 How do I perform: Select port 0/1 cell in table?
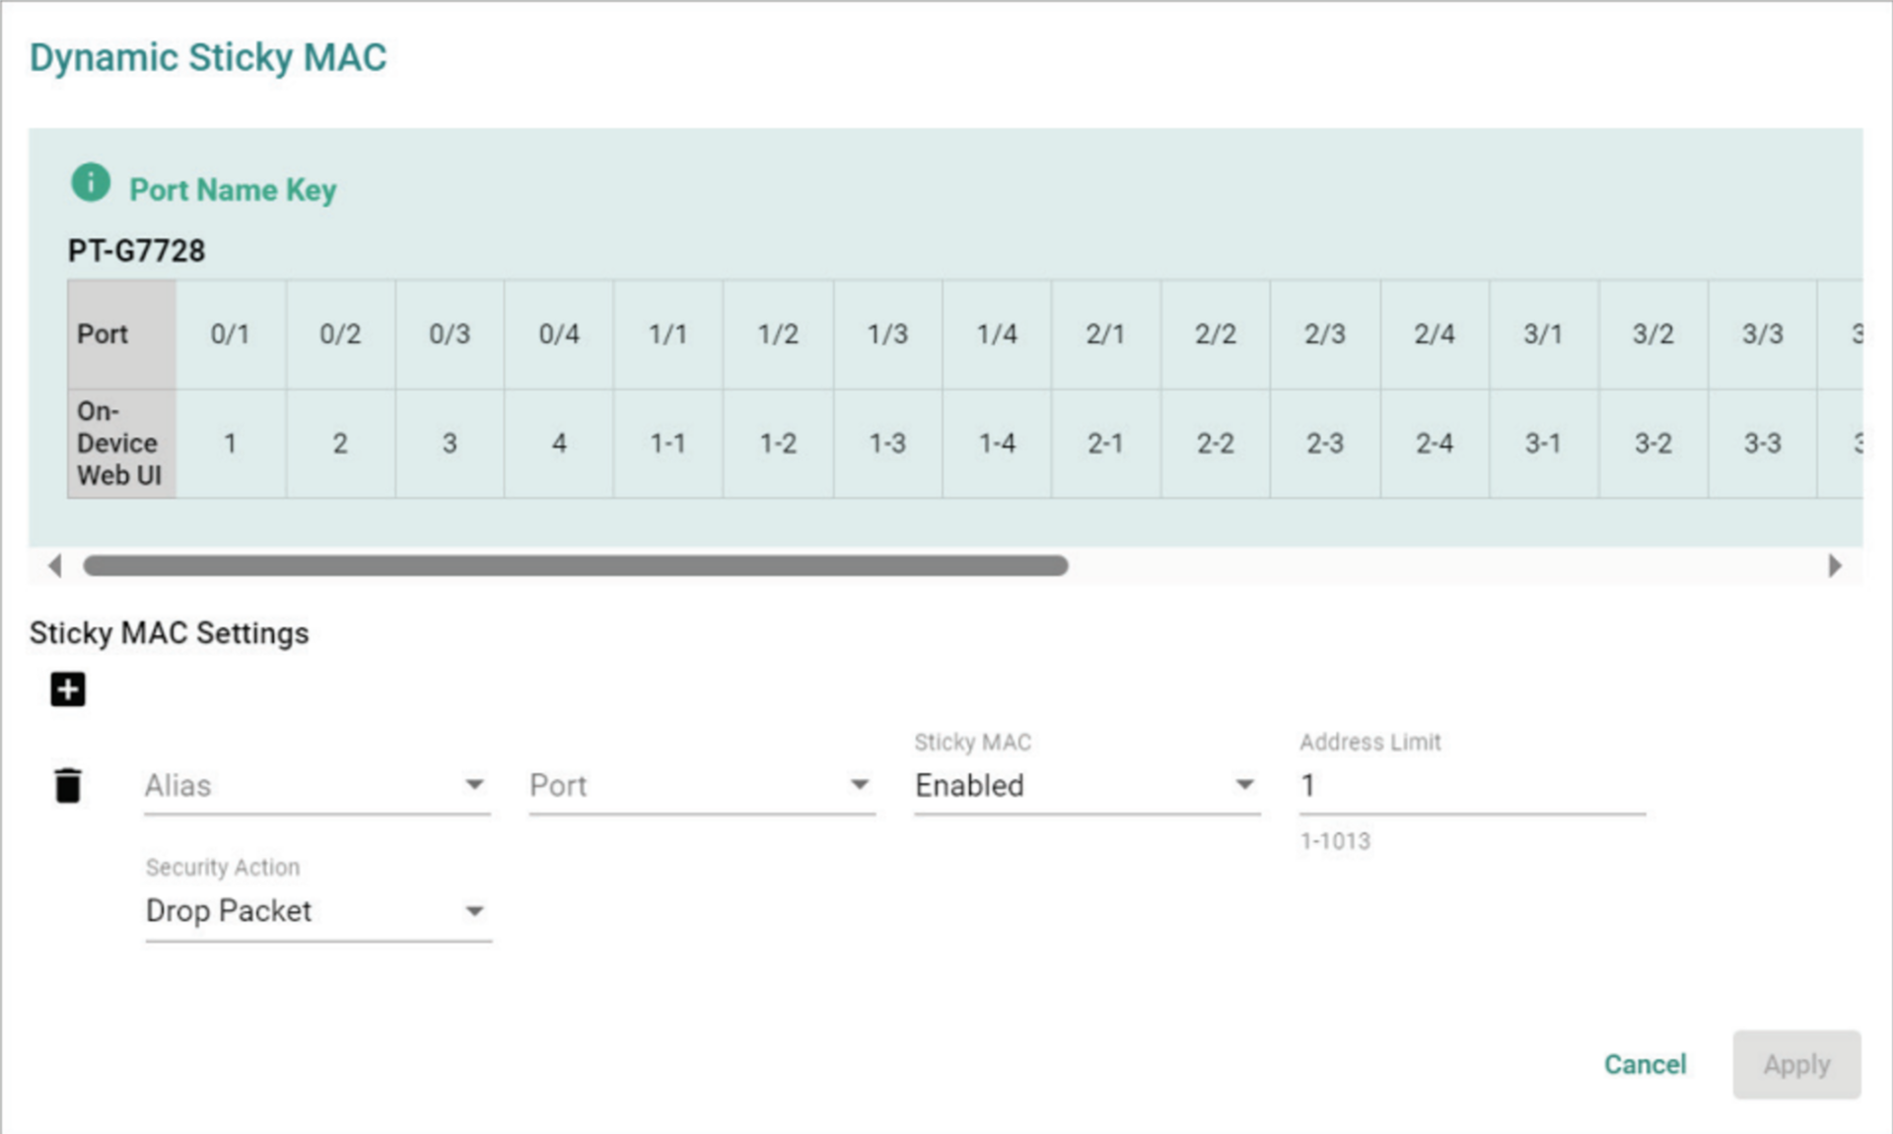[231, 334]
